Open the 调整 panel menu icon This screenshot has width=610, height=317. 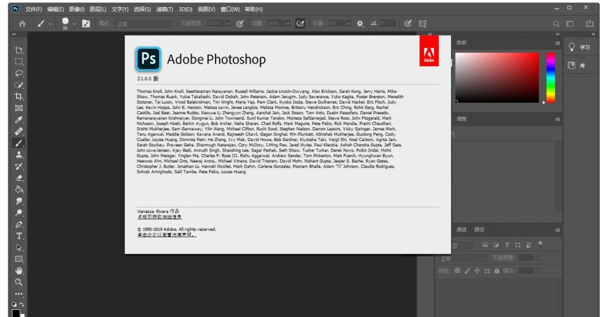click(x=558, y=120)
